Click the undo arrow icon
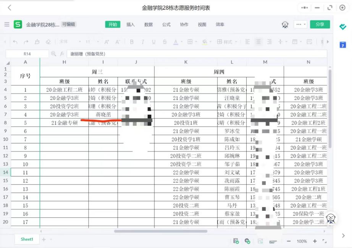This screenshot has height=248, width=352. point(15,42)
